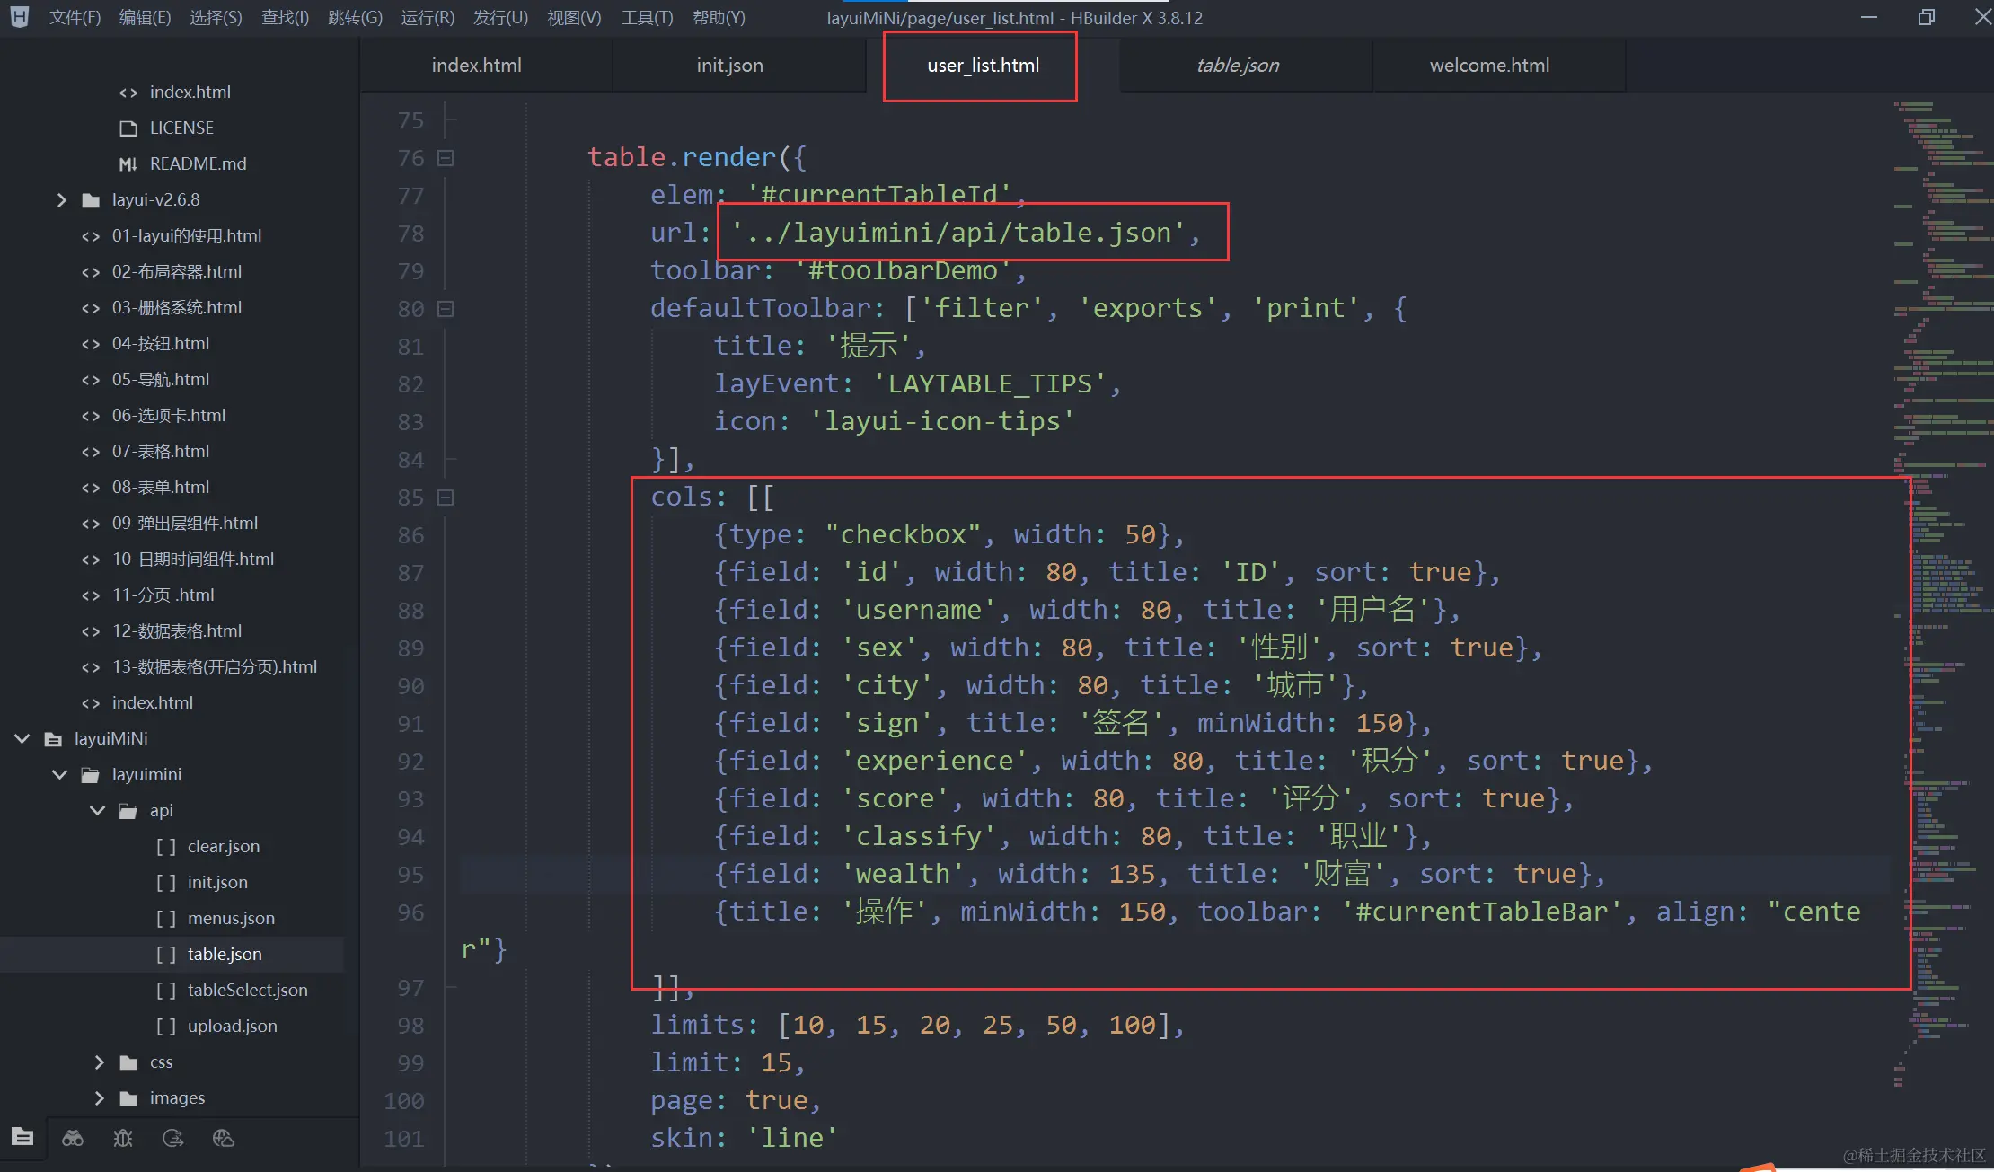Open the 文件(F) menu
Viewport: 1994px width, 1172px height.
tap(75, 17)
